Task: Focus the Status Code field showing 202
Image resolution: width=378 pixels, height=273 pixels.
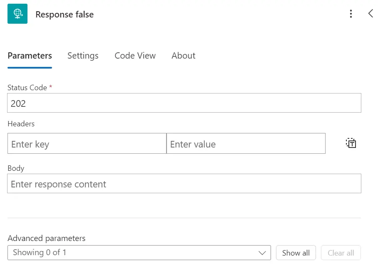Action: point(184,103)
